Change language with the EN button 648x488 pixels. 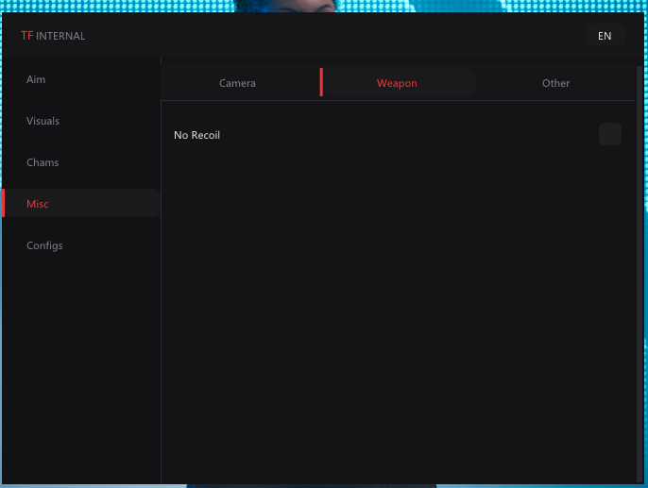pyautogui.click(x=605, y=36)
